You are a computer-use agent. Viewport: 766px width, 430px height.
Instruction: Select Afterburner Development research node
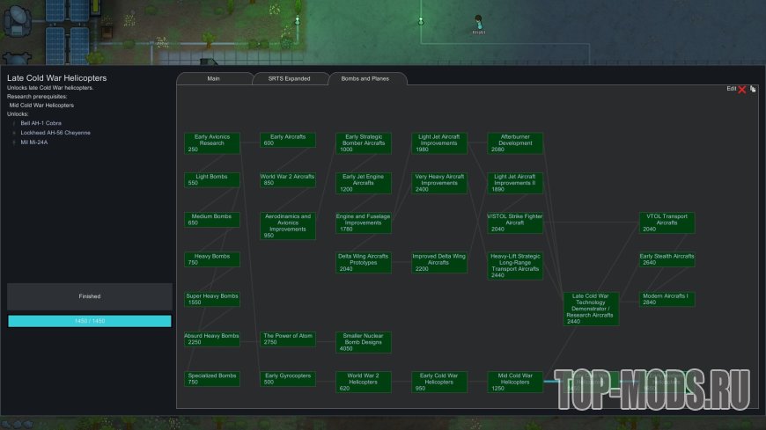[x=515, y=143]
